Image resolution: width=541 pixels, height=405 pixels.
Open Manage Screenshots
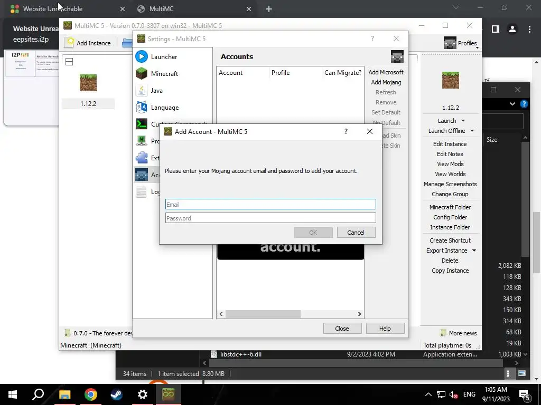450,184
